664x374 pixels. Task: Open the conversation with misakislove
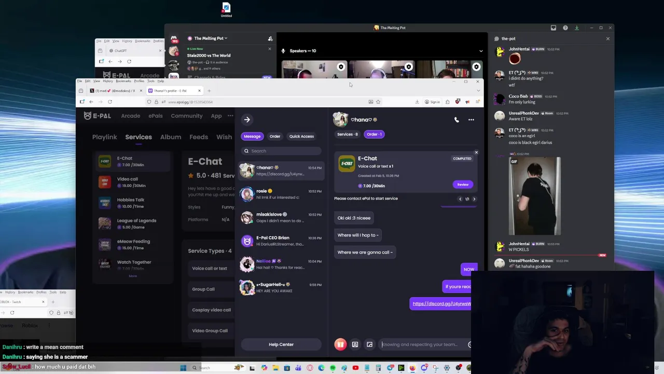281,217
